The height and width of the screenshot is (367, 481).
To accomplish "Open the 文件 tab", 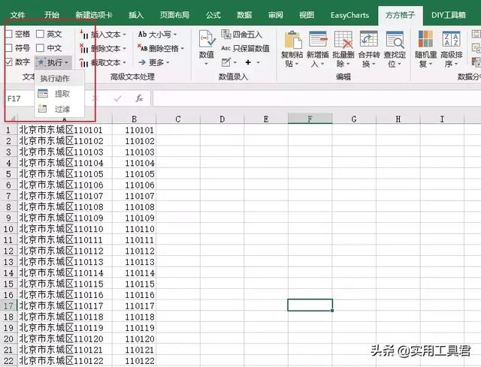I will [17, 15].
